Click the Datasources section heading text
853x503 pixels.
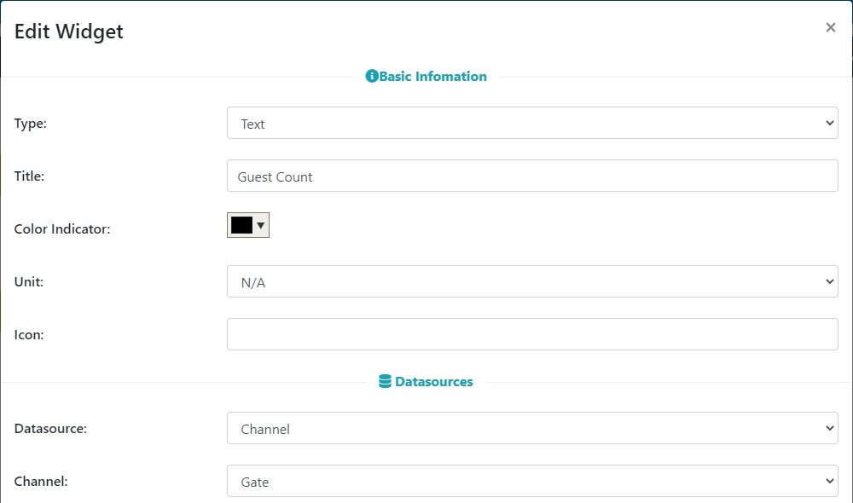pos(433,382)
